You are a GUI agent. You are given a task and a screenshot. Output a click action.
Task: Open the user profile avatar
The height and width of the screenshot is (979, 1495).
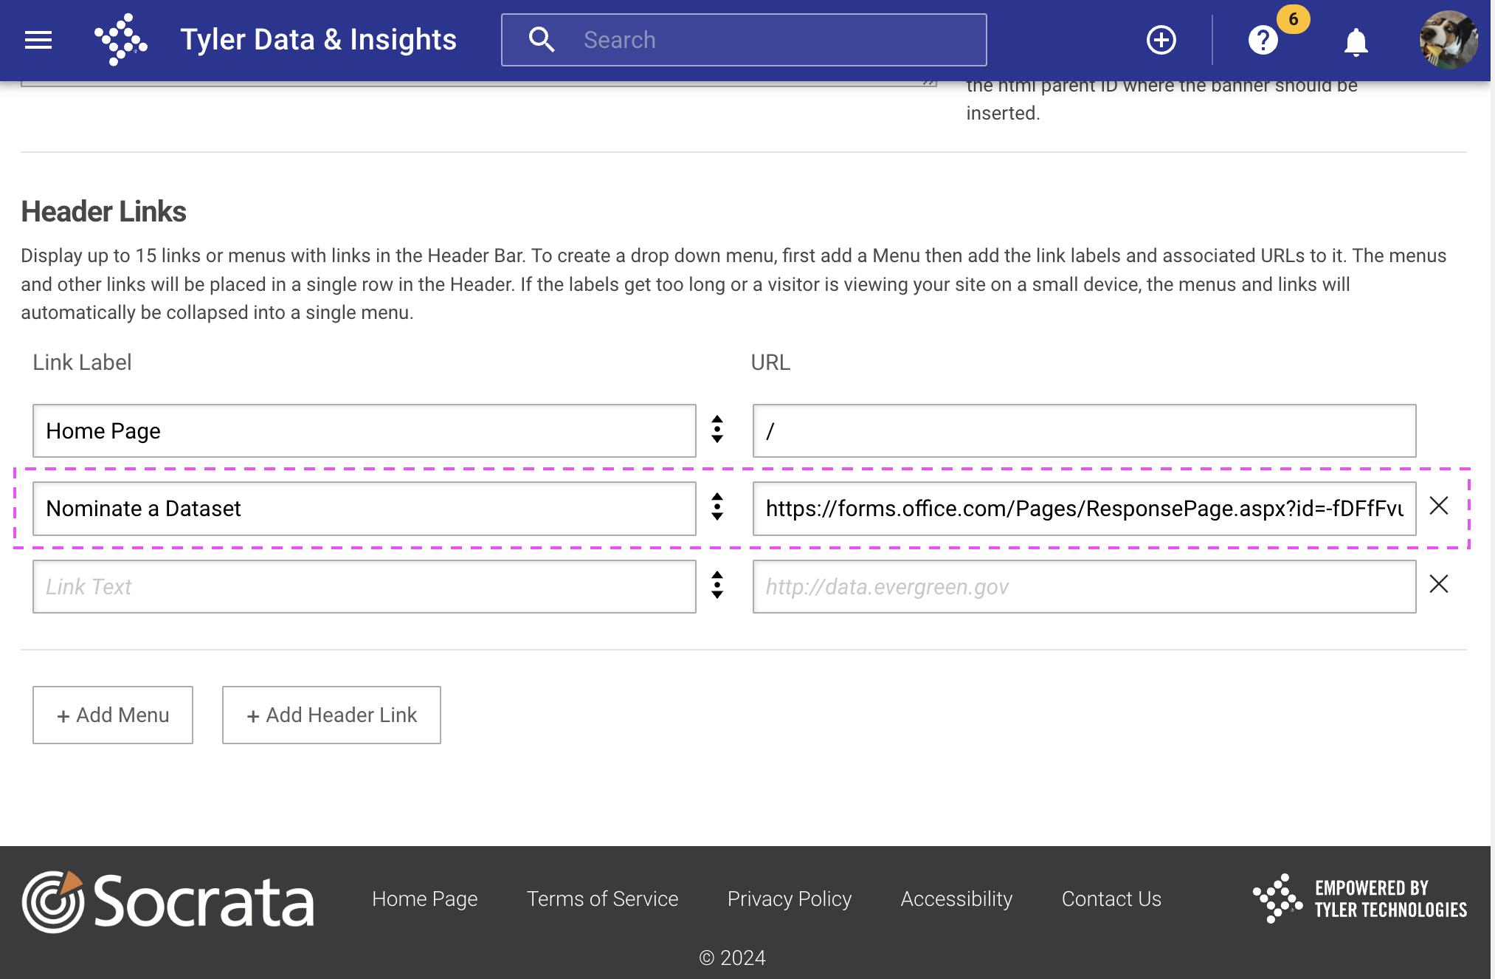pyautogui.click(x=1449, y=40)
